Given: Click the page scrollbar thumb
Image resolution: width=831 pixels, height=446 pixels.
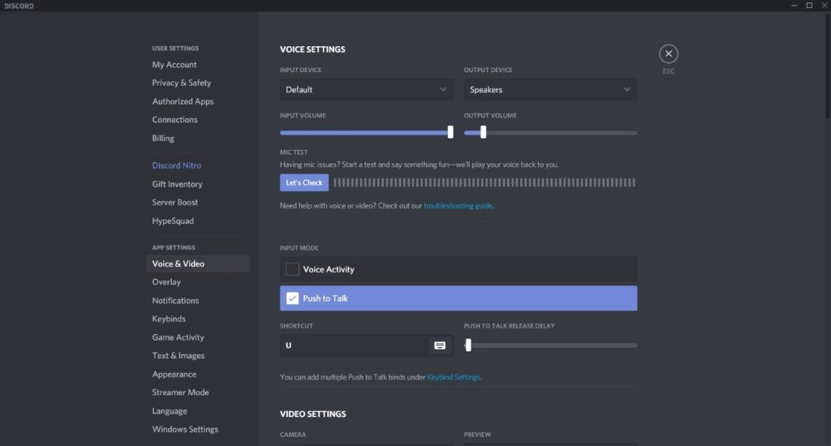Looking at the screenshot, I should [829, 66].
